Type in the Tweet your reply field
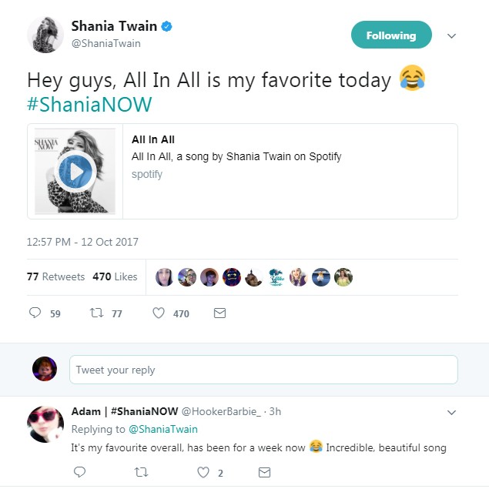 263,370
